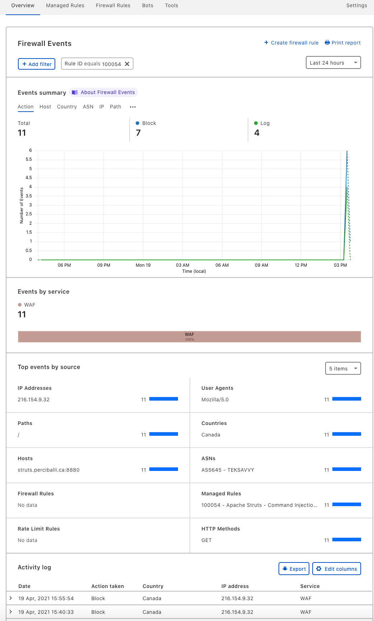
Task: Click the Edit columns gear icon
Action: pyautogui.click(x=319, y=569)
